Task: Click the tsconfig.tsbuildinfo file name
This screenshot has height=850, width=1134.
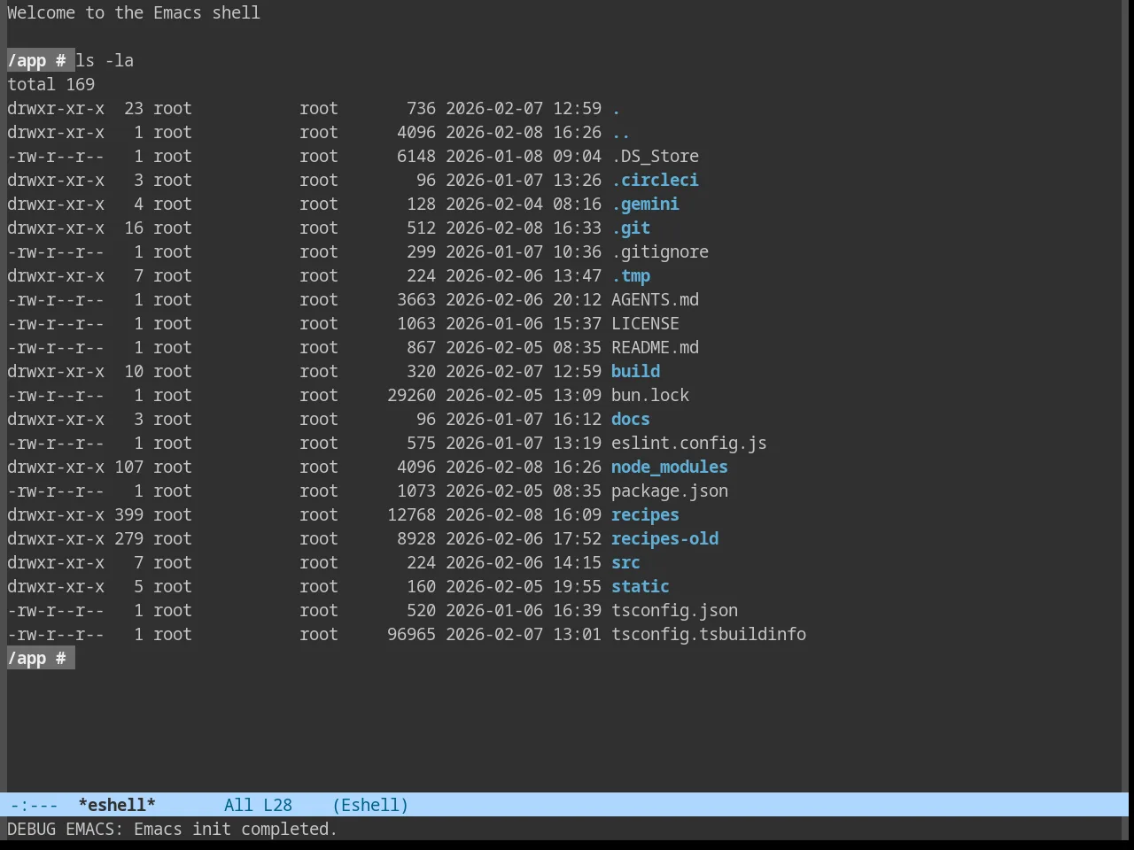Action: pos(709,634)
